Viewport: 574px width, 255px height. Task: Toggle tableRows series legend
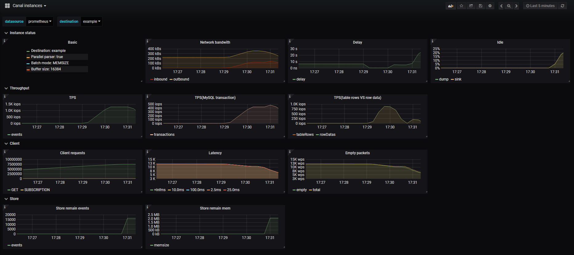(x=305, y=135)
